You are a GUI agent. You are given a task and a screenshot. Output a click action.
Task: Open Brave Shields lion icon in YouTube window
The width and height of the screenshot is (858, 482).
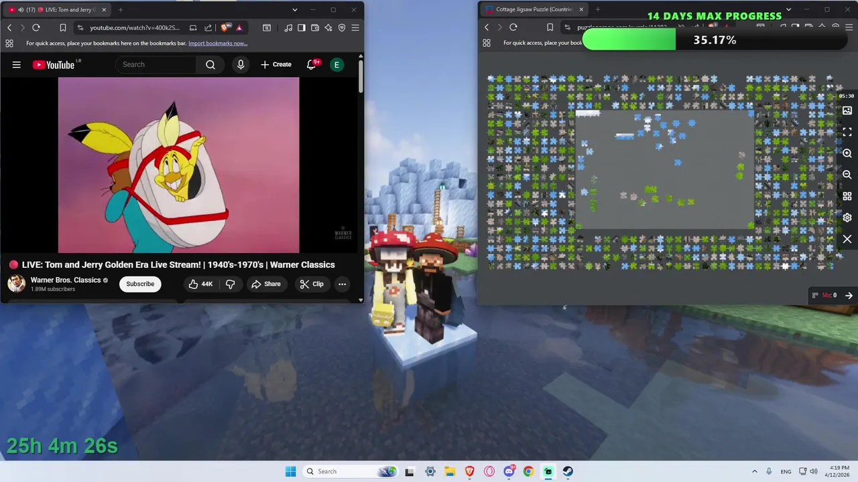coord(225,27)
